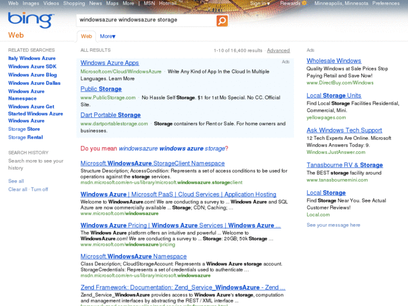Click the yellowpages.com URL
Image resolution: width=408 pixels, height=306 pixels.
click(x=326, y=117)
